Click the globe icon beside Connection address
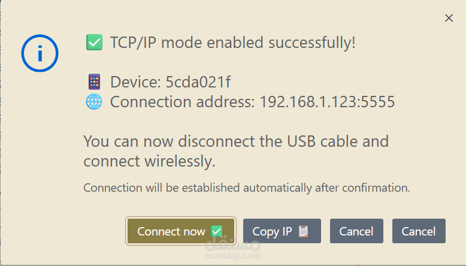The height and width of the screenshot is (266, 466). tap(94, 102)
